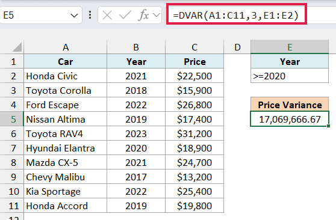Select row 9 header
The height and width of the screenshot is (220, 336).
[12, 177]
